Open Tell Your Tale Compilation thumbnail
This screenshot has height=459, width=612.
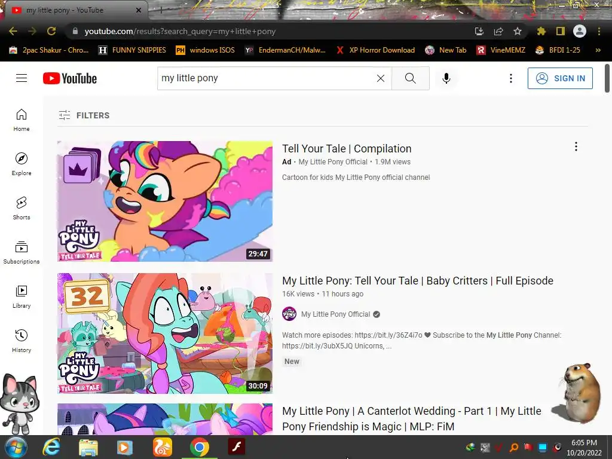coord(165,201)
